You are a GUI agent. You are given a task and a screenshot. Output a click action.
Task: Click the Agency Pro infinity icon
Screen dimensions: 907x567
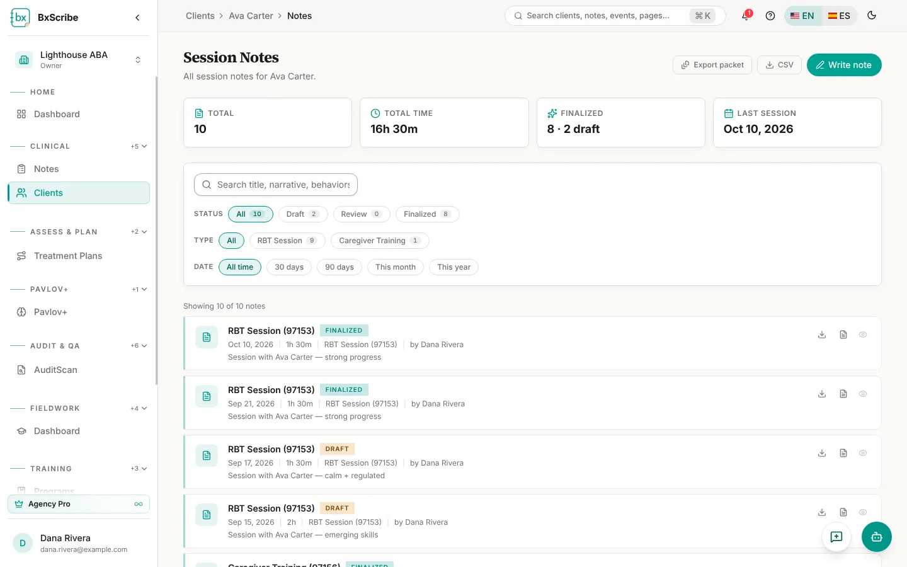(139, 504)
